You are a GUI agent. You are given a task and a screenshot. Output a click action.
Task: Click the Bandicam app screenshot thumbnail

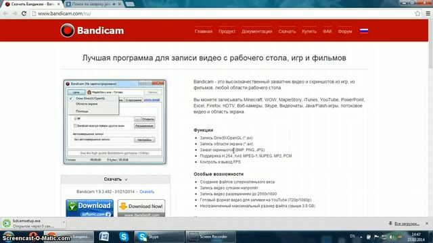coord(114,122)
